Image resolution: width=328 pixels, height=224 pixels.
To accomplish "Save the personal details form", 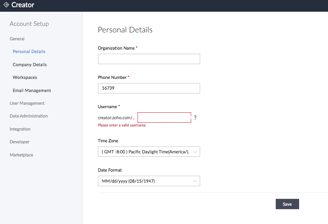I will [x=287, y=204].
